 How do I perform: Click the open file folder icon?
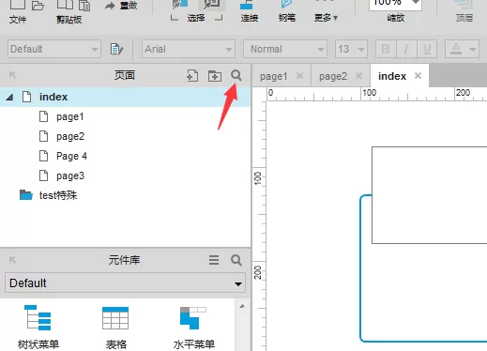click(x=38, y=6)
